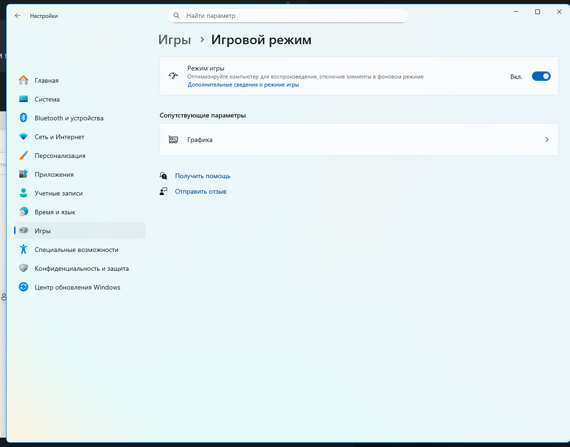Go back using the back arrow
The image size is (570, 447).
pos(18,16)
